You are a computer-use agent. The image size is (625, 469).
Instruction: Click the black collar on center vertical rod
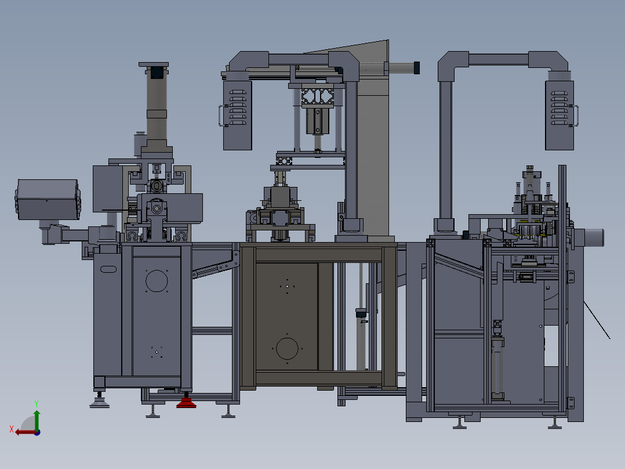pyautogui.click(x=361, y=313)
